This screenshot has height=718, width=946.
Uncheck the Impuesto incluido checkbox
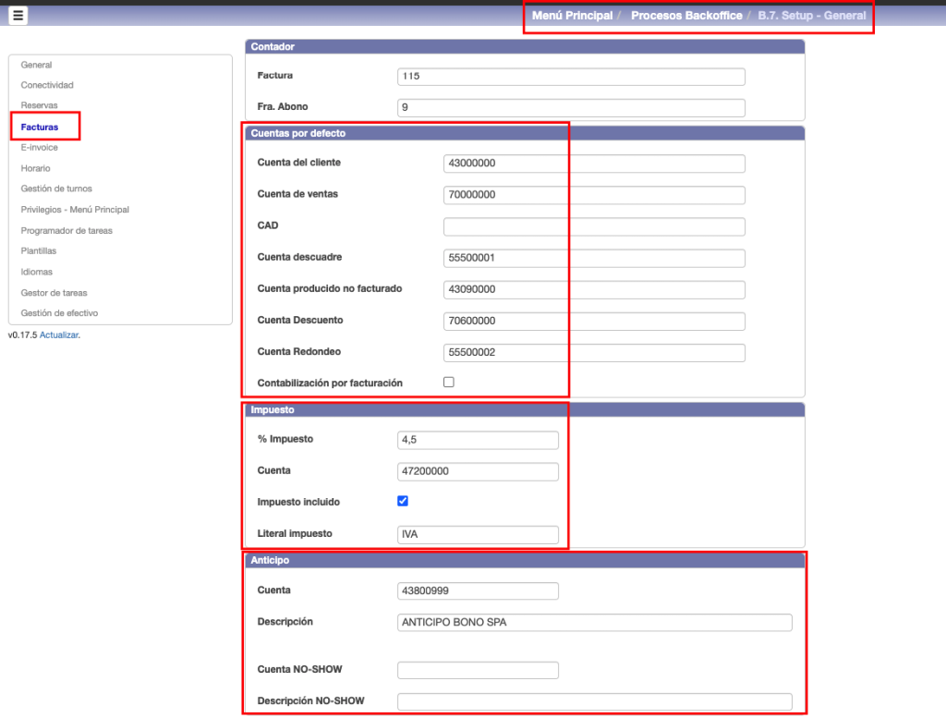pyautogui.click(x=402, y=502)
